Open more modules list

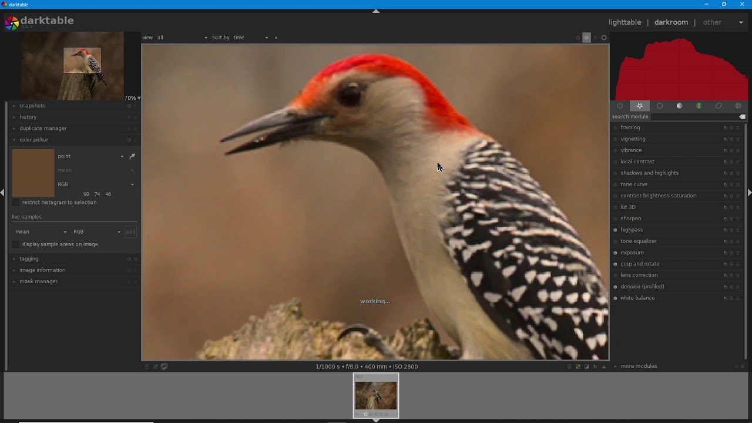pyautogui.click(x=639, y=367)
